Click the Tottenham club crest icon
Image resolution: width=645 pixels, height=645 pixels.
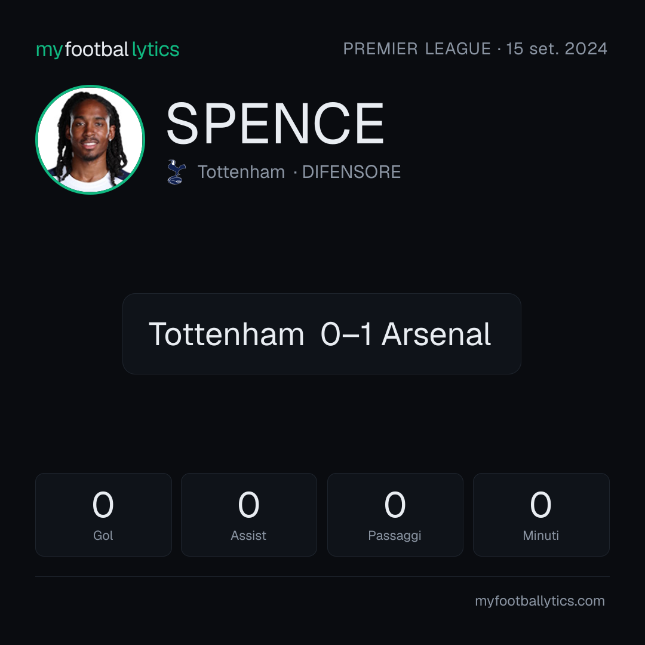click(x=176, y=172)
